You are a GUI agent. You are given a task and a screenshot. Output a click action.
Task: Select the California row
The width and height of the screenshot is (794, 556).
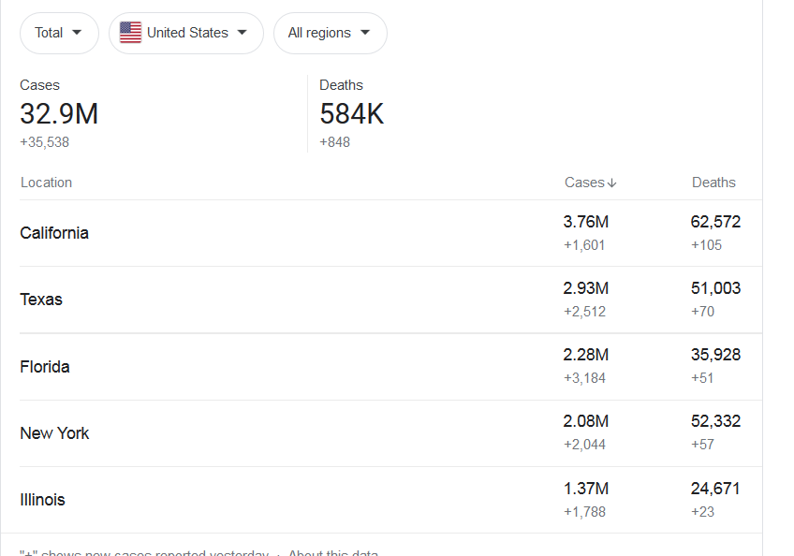[x=390, y=233]
